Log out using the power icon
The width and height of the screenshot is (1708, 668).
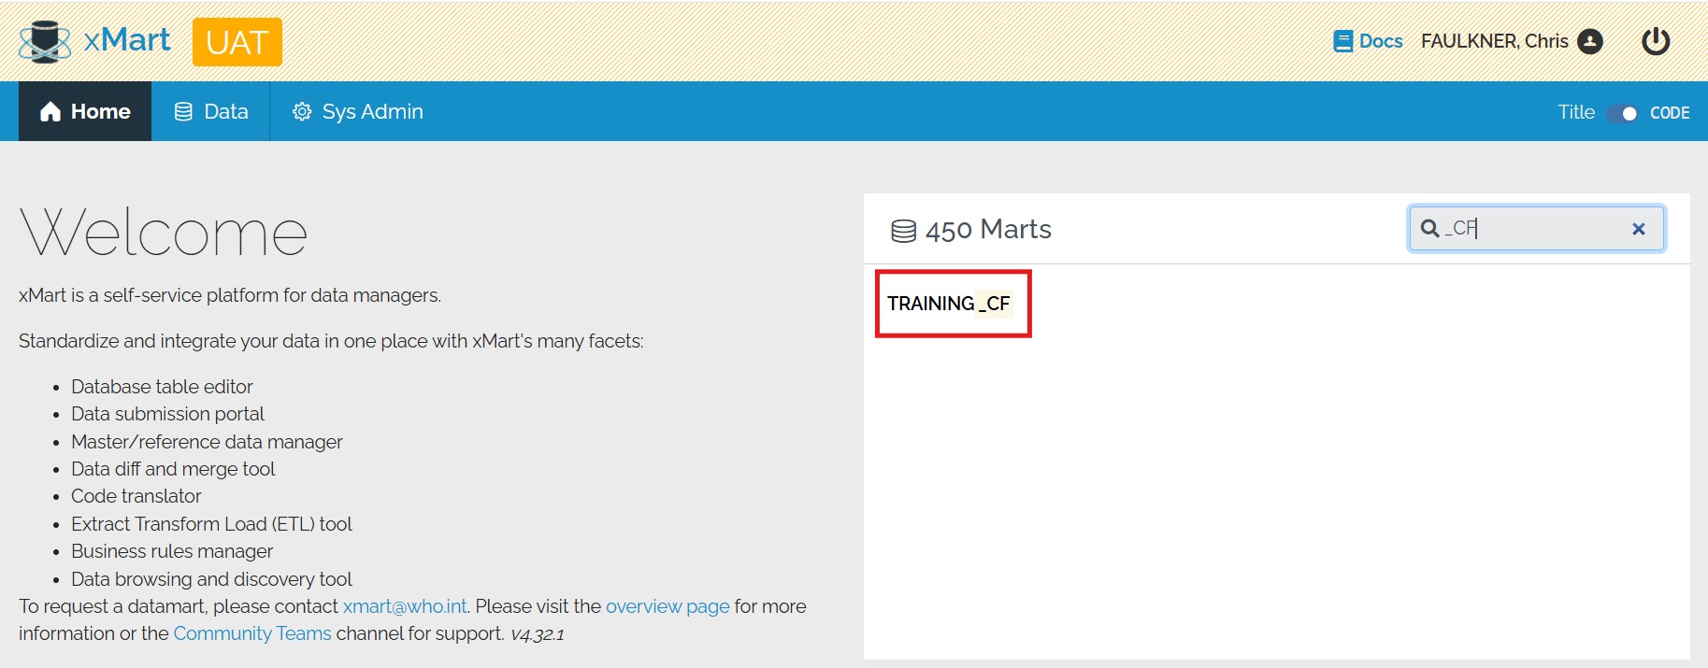pyautogui.click(x=1655, y=41)
